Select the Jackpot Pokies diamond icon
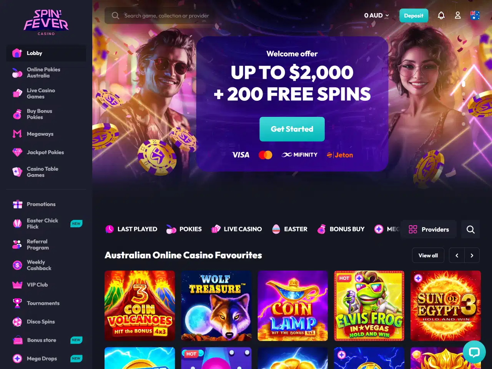The image size is (492, 369). 17,152
